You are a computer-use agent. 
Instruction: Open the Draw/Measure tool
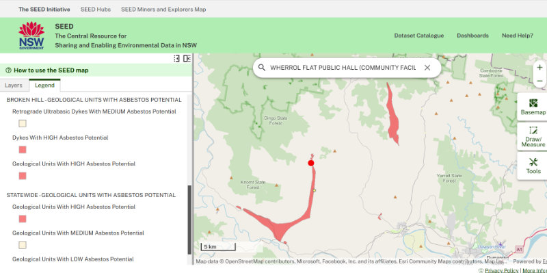point(533,137)
